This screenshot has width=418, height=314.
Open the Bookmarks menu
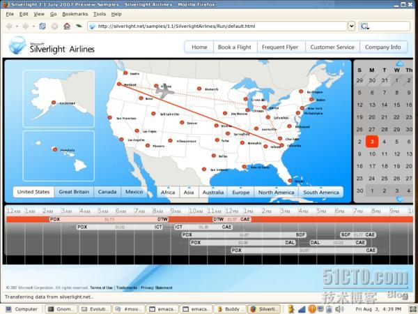[x=75, y=14]
